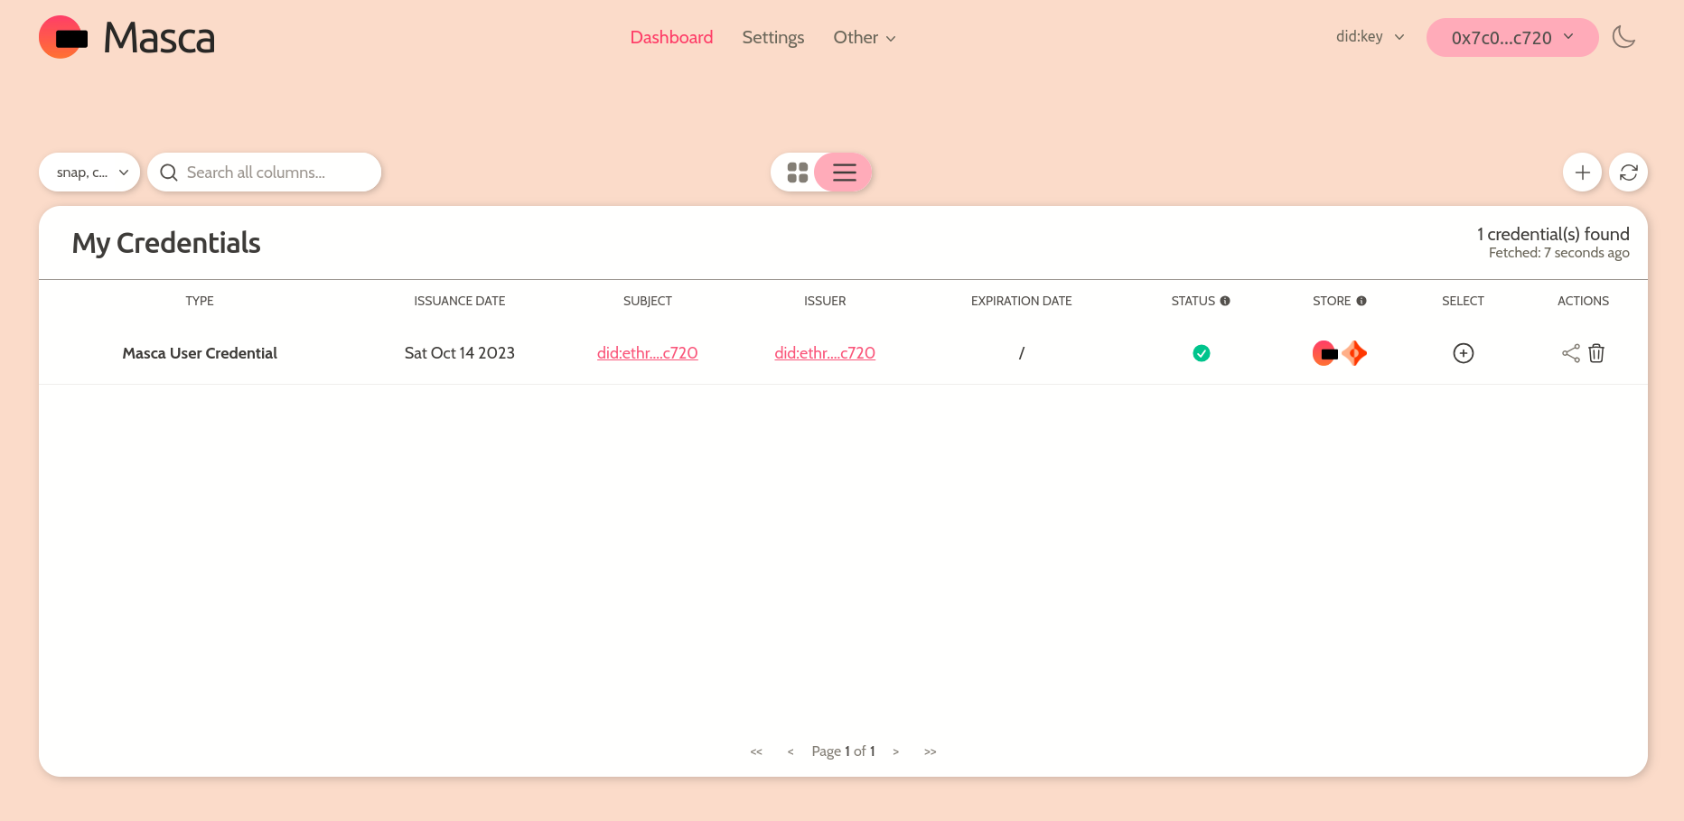1684x821 pixels.
Task: Click the '1 credential(s) found' text
Action: (1553, 234)
